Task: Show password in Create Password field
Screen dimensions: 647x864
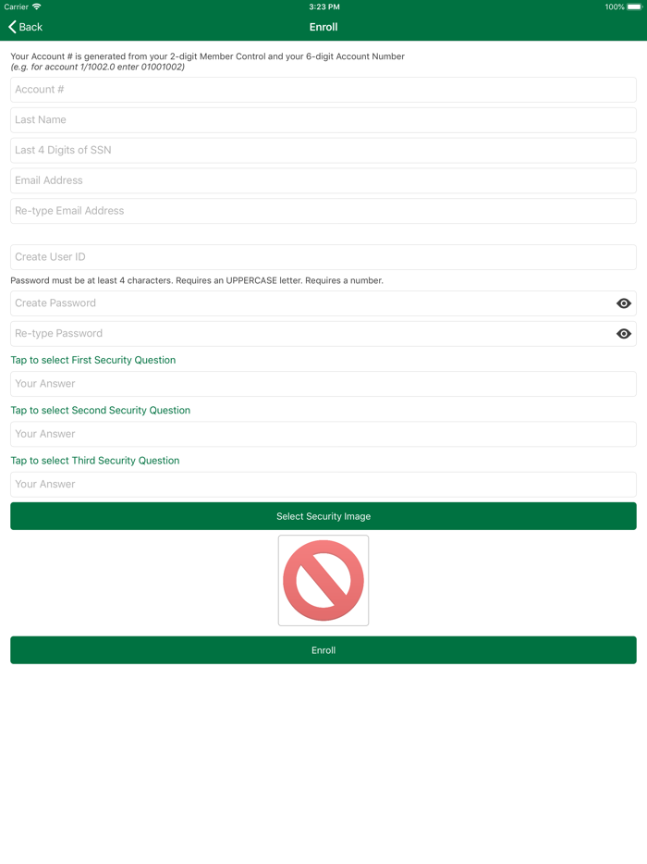Action: pyautogui.click(x=623, y=303)
